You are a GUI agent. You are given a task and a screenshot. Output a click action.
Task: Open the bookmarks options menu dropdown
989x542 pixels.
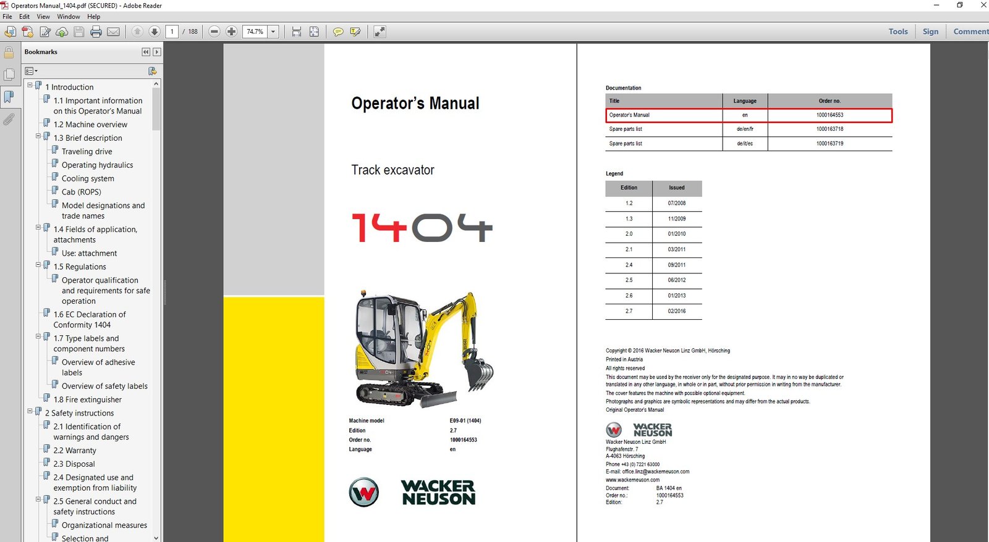coord(31,71)
